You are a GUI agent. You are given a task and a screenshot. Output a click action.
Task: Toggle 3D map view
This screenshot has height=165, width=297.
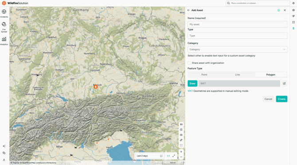click(x=181, y=124)
